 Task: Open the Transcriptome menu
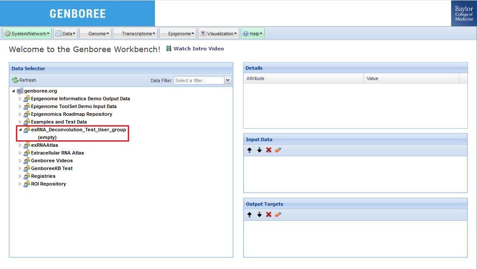click(x=136, y=34)
